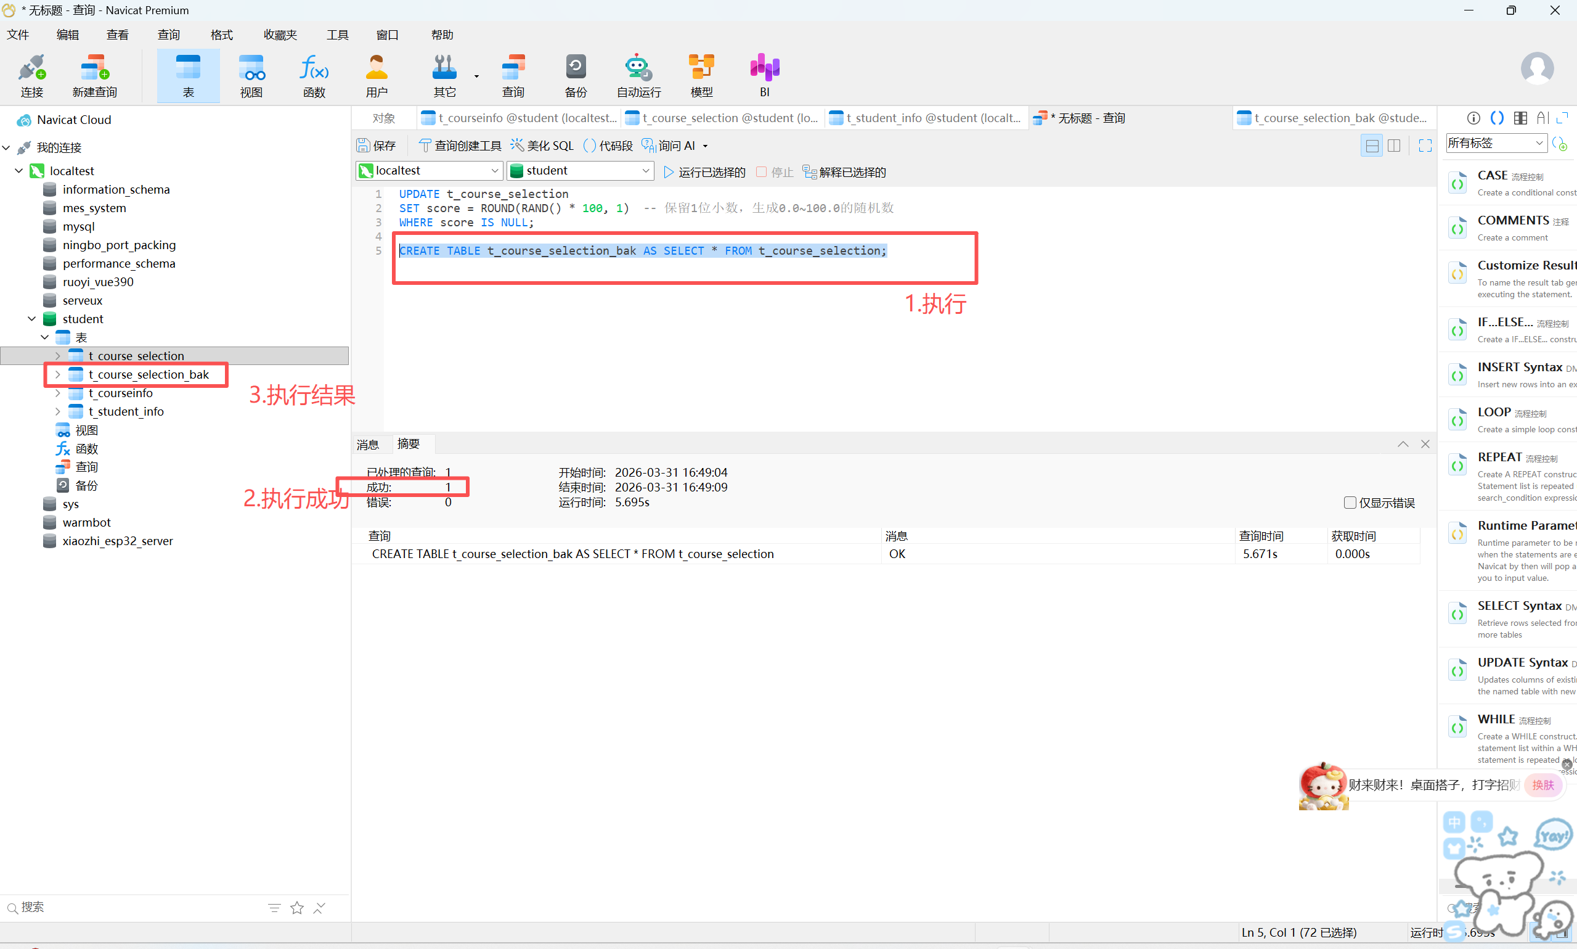Click the Connection (连接) toolbar icon
The image size is (1577, 949).
coord(31,75)
